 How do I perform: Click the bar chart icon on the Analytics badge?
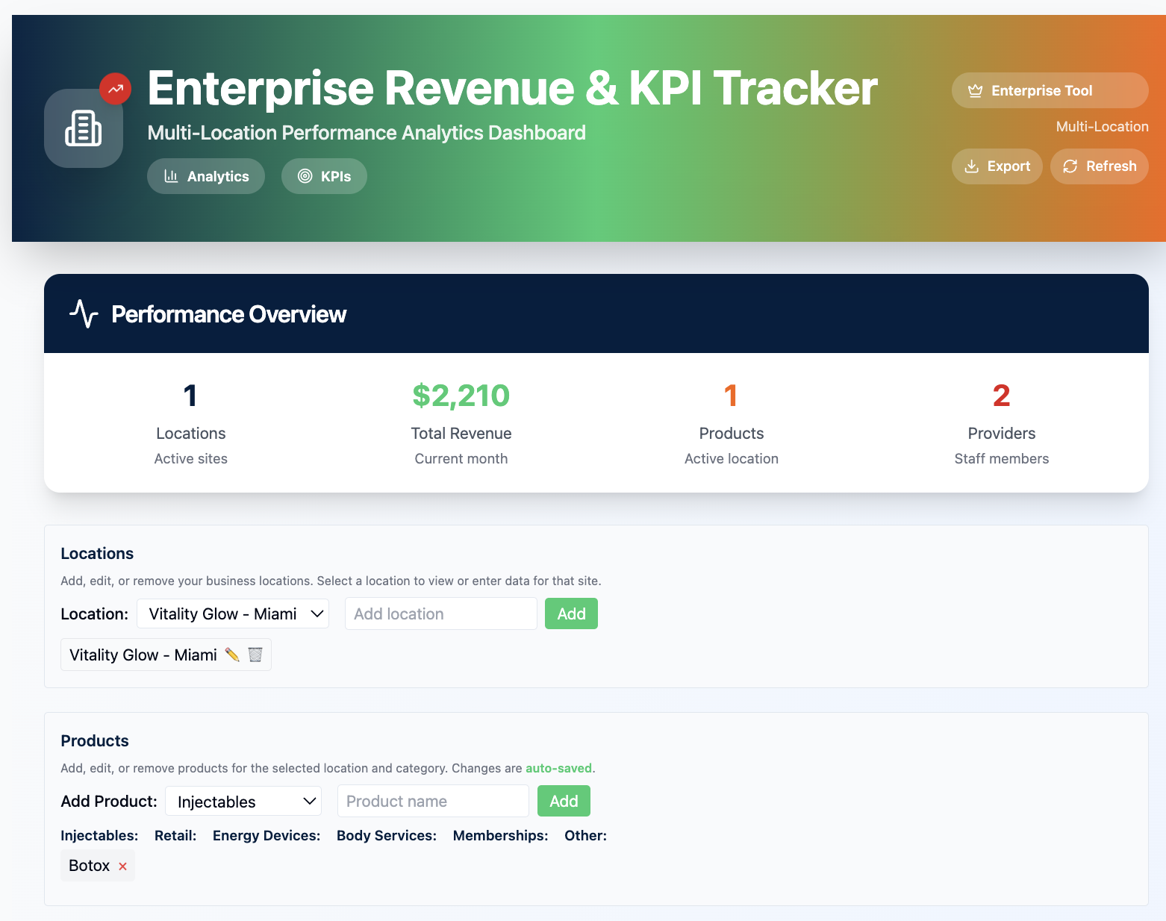[x=172, y=175]
